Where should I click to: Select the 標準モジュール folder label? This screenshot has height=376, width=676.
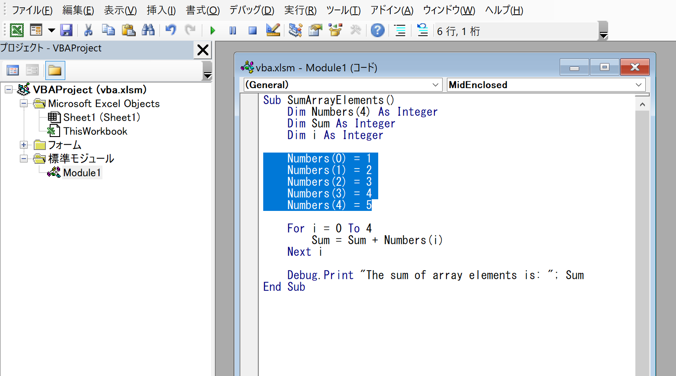(81, 159)
